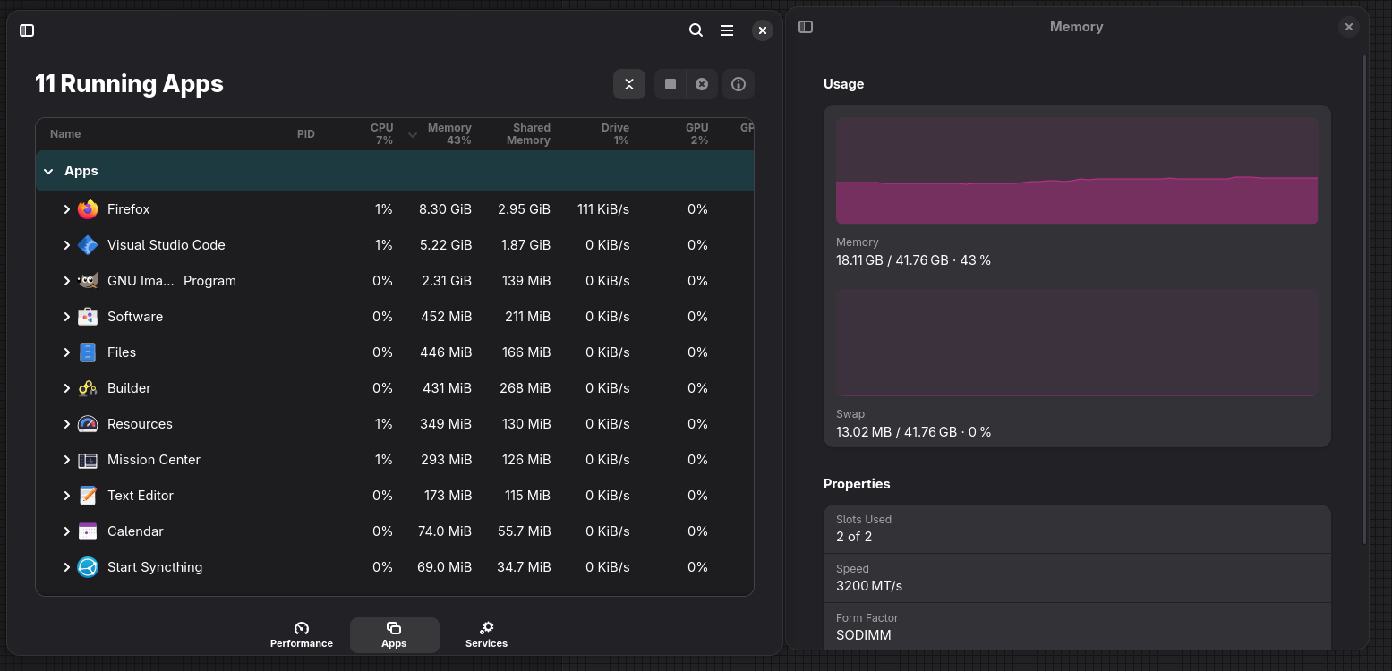
Task: Expand the Mission Center row
Action: [x=66, y=460]
